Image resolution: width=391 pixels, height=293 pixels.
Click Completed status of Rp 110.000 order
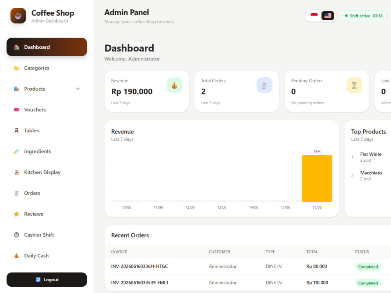pyautogui.click(x=368, y=283)
